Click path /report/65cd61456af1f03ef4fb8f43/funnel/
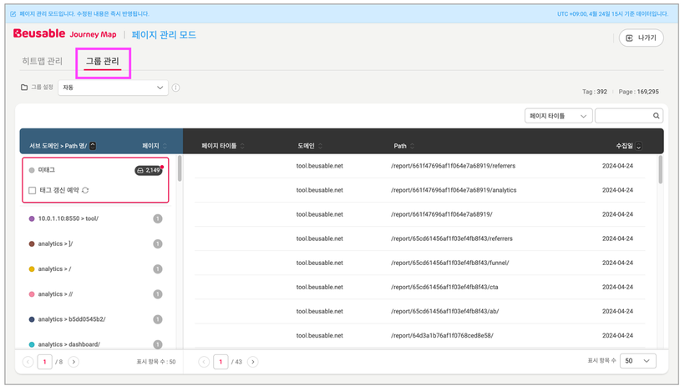The width and height of the screenshot is (685, 391). click(x=450, y=263)
